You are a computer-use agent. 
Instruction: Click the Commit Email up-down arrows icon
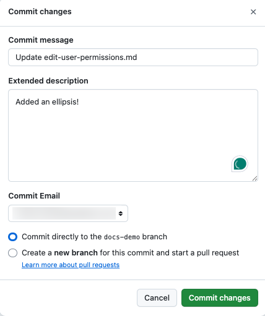click(121, 213)
